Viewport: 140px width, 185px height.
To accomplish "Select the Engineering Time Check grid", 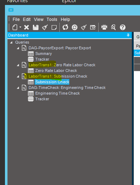I will click(58, 93).
